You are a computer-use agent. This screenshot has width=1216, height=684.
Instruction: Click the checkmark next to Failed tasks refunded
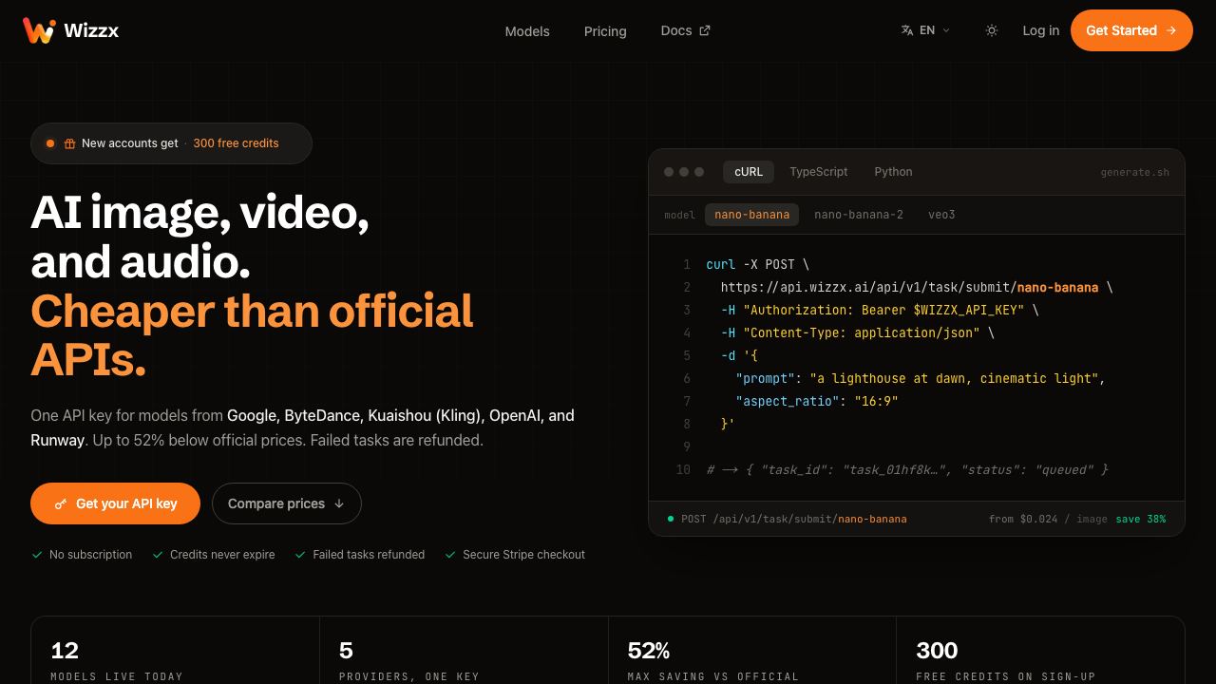point(300,555)
